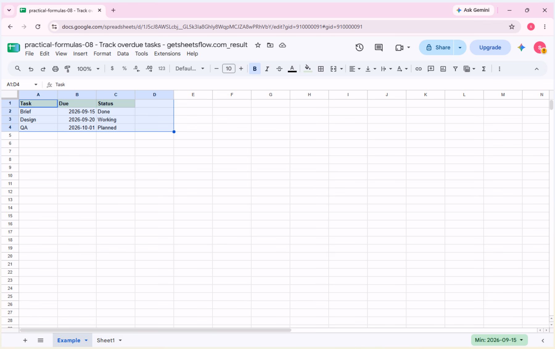Star the spreadsheet document
This screenshot has height=349, width=555.
[x=258, y=45]
